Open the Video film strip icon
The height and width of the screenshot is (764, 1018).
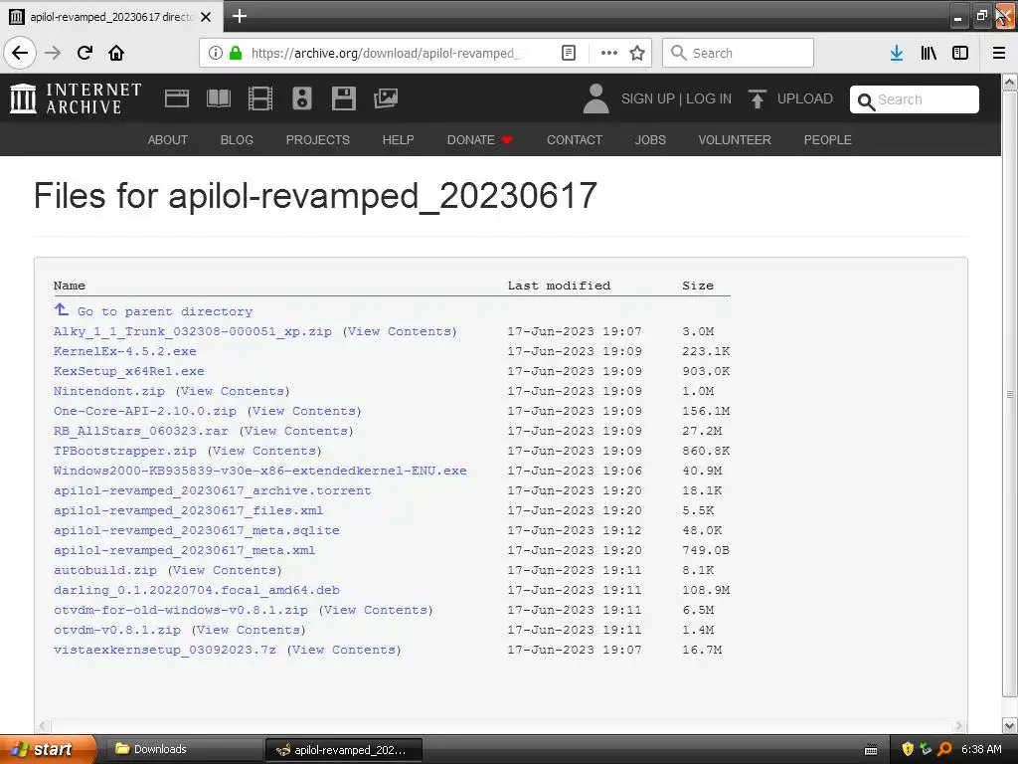click(x=260, y=98)
